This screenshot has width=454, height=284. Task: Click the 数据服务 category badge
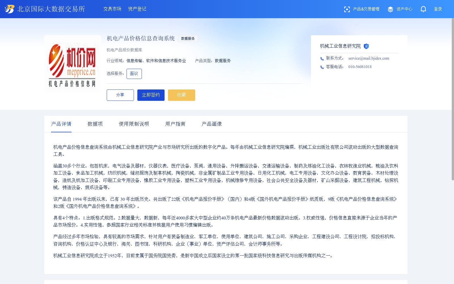[188, 38]
